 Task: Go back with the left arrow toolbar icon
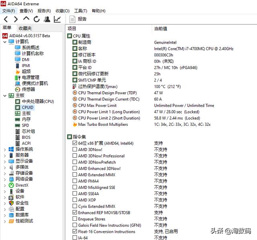[x=6, y=19]
